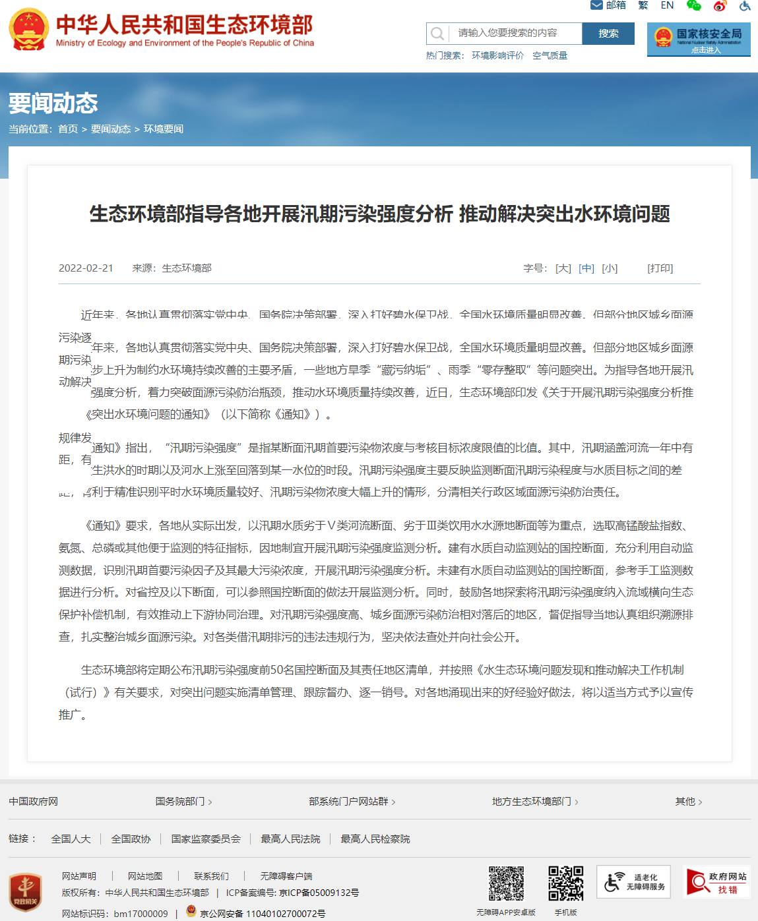758x921 pixels.
Task: Go to 要闻动态 in the breadcrumb
Action: click(x=111, y=129)
